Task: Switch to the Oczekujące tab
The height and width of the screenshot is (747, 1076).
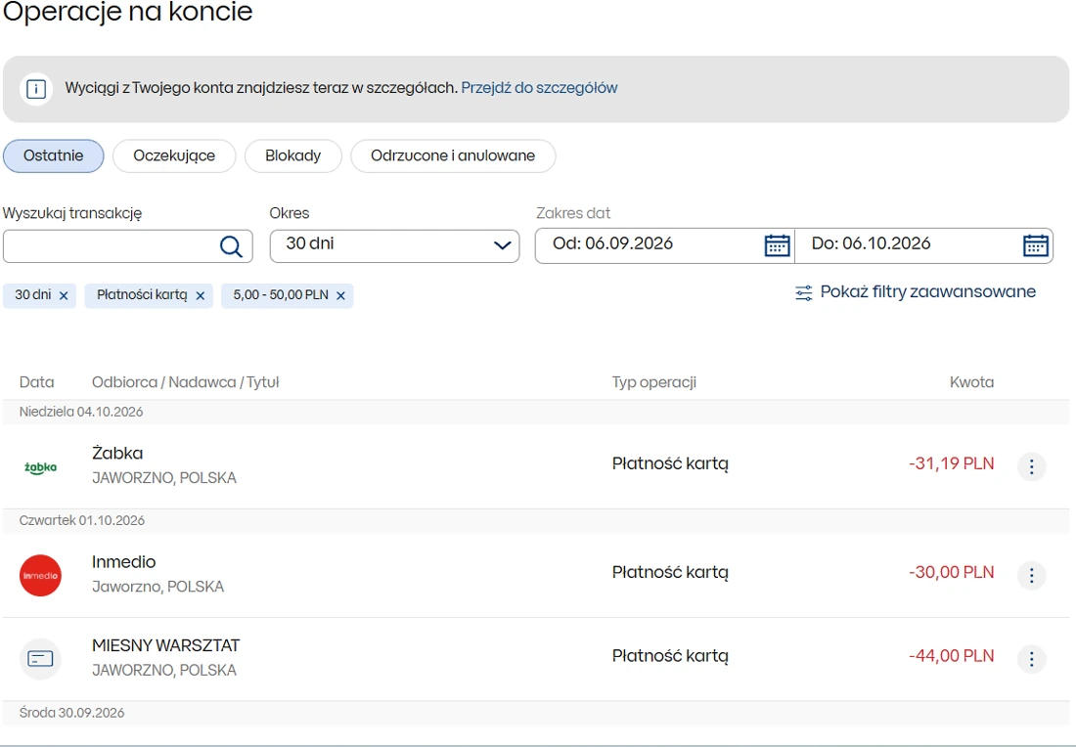Action: (174, 155)
